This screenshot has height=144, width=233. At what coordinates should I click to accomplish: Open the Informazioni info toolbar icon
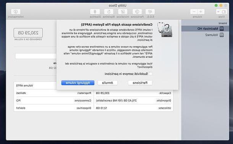pyautogui.click(x=16, y=11)
